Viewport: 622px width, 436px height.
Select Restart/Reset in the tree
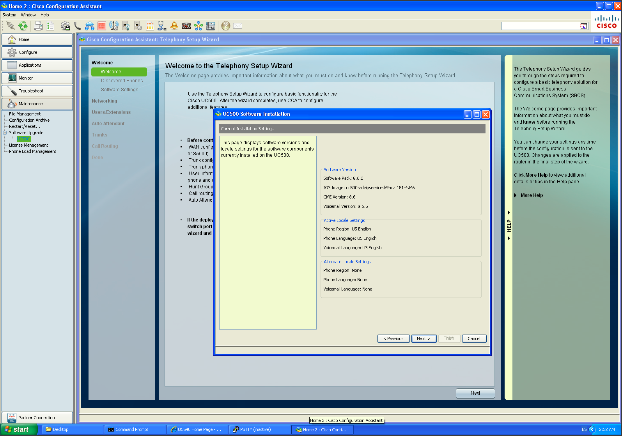pyautogui.click(x=25, y=126)
